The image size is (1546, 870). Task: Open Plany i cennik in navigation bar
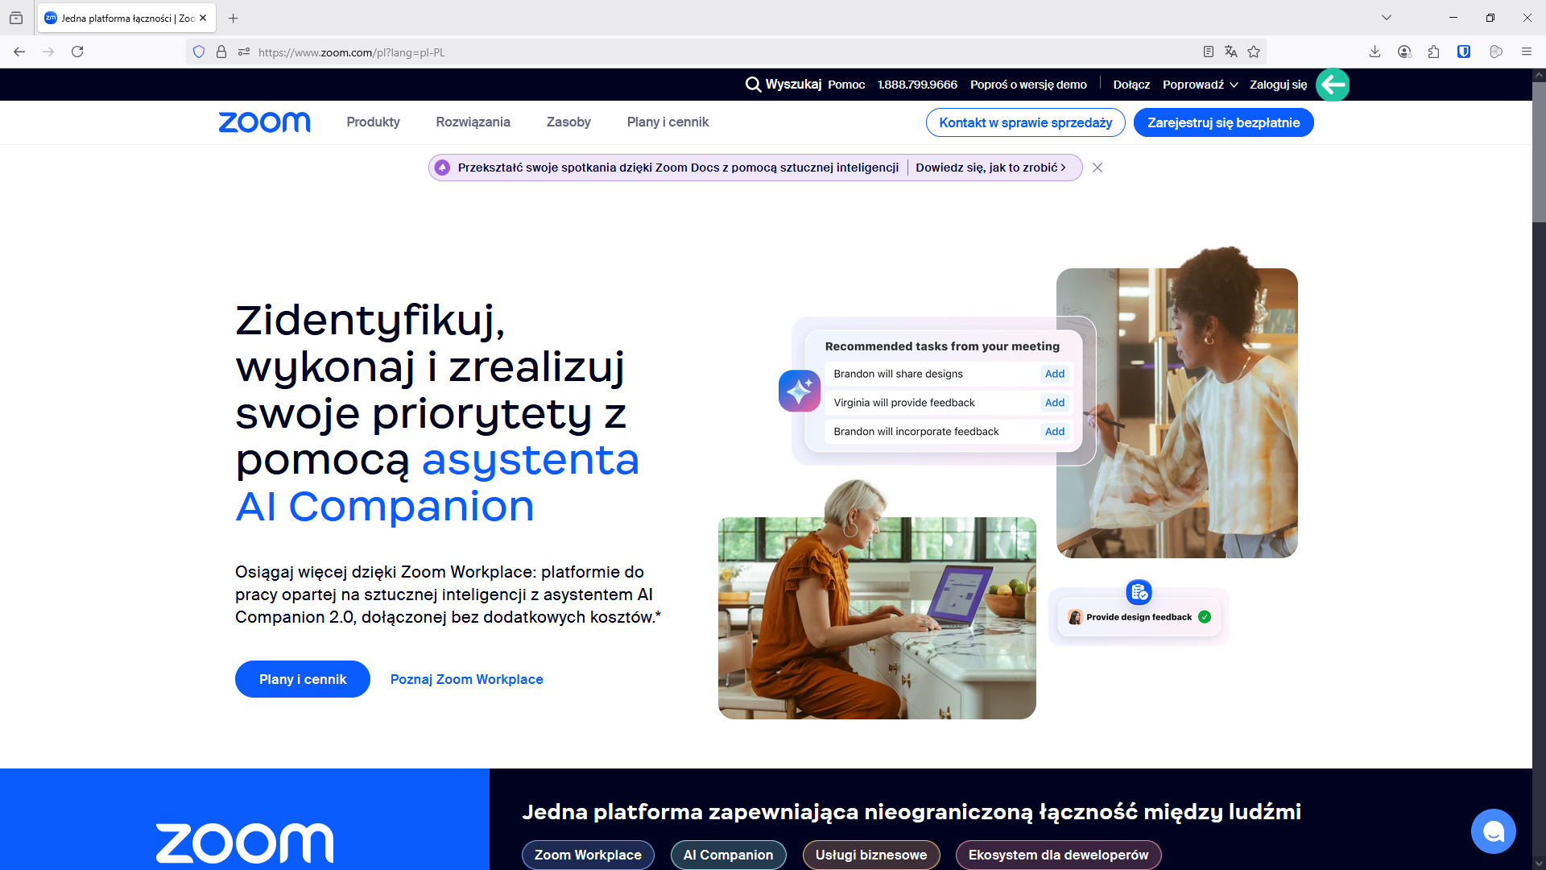(668, 122)
